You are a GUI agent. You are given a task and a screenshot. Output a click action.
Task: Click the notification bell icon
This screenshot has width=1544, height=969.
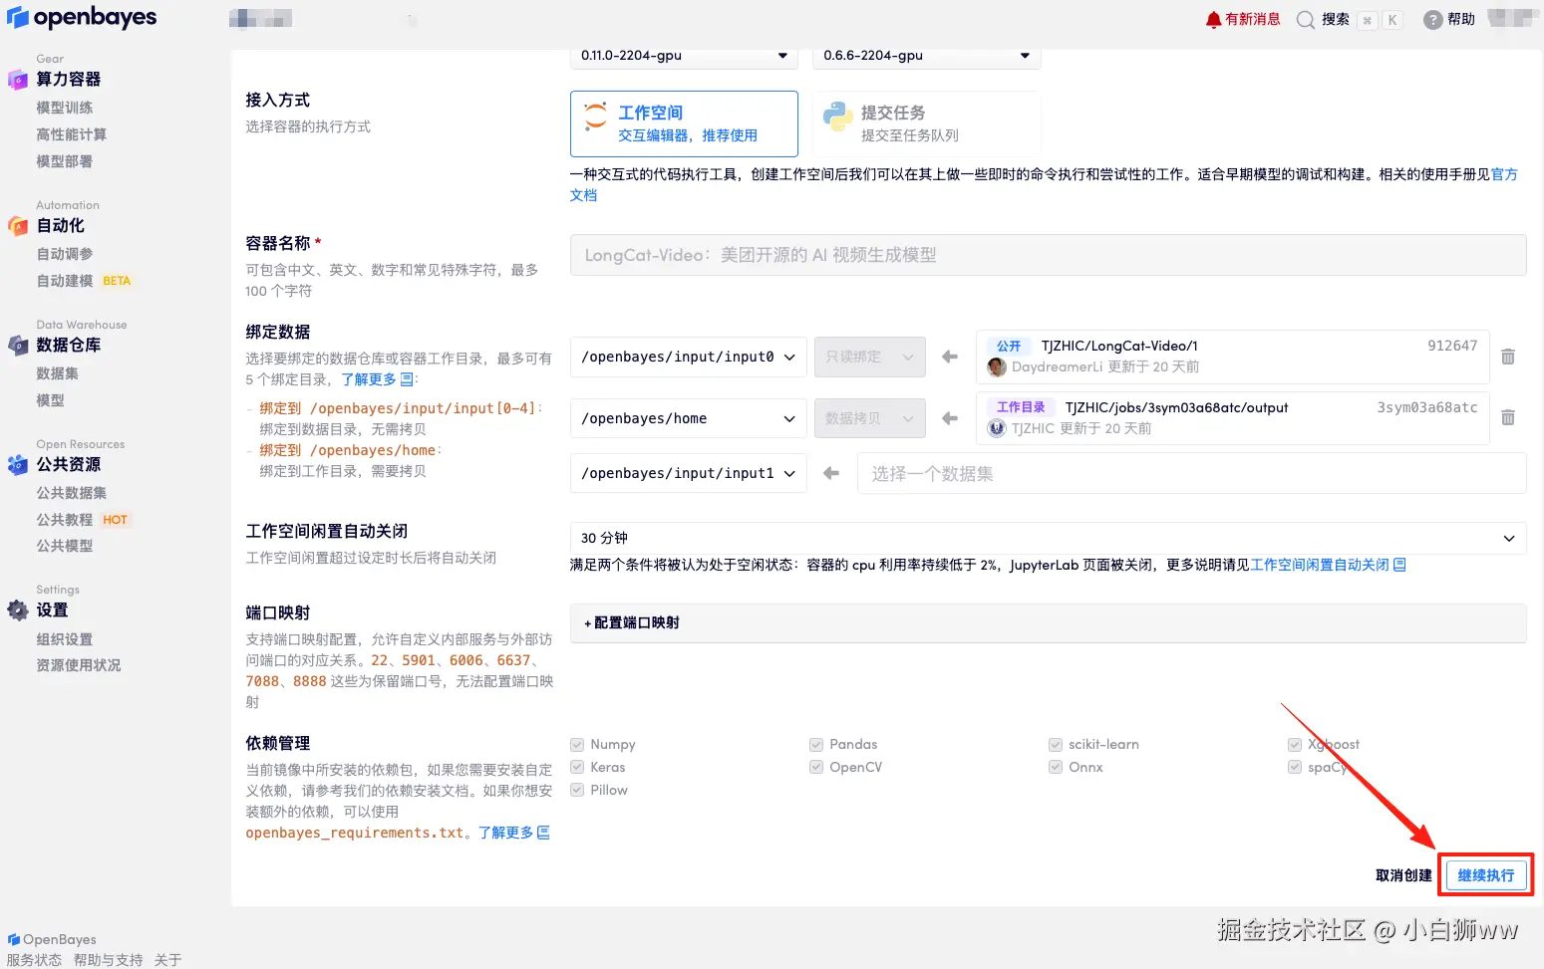coord(1213,20)
